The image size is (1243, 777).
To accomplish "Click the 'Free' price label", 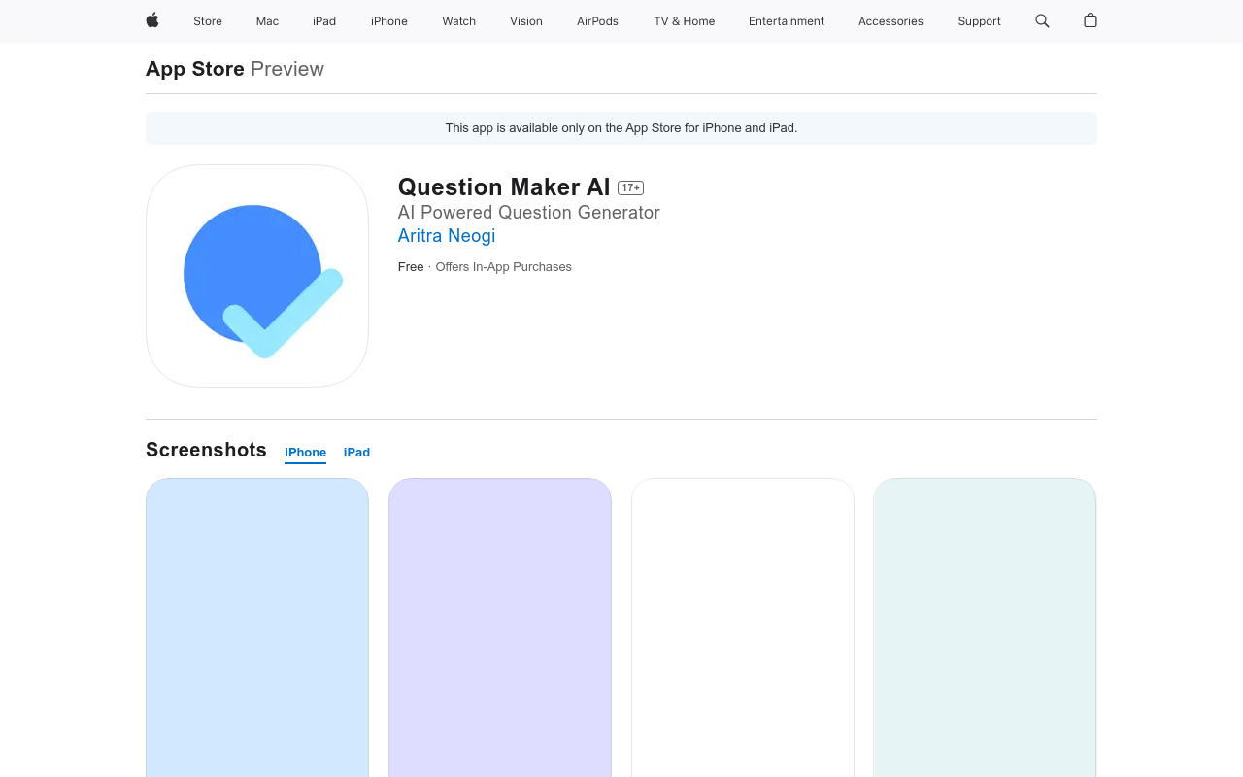I will tap(411, 267).
